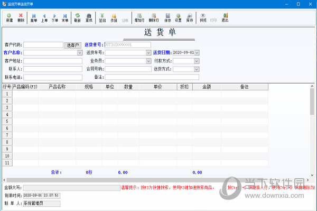This screenshot has height=211, width=317.
Task: Select row number 5 in grid
Action: (7, 122)
